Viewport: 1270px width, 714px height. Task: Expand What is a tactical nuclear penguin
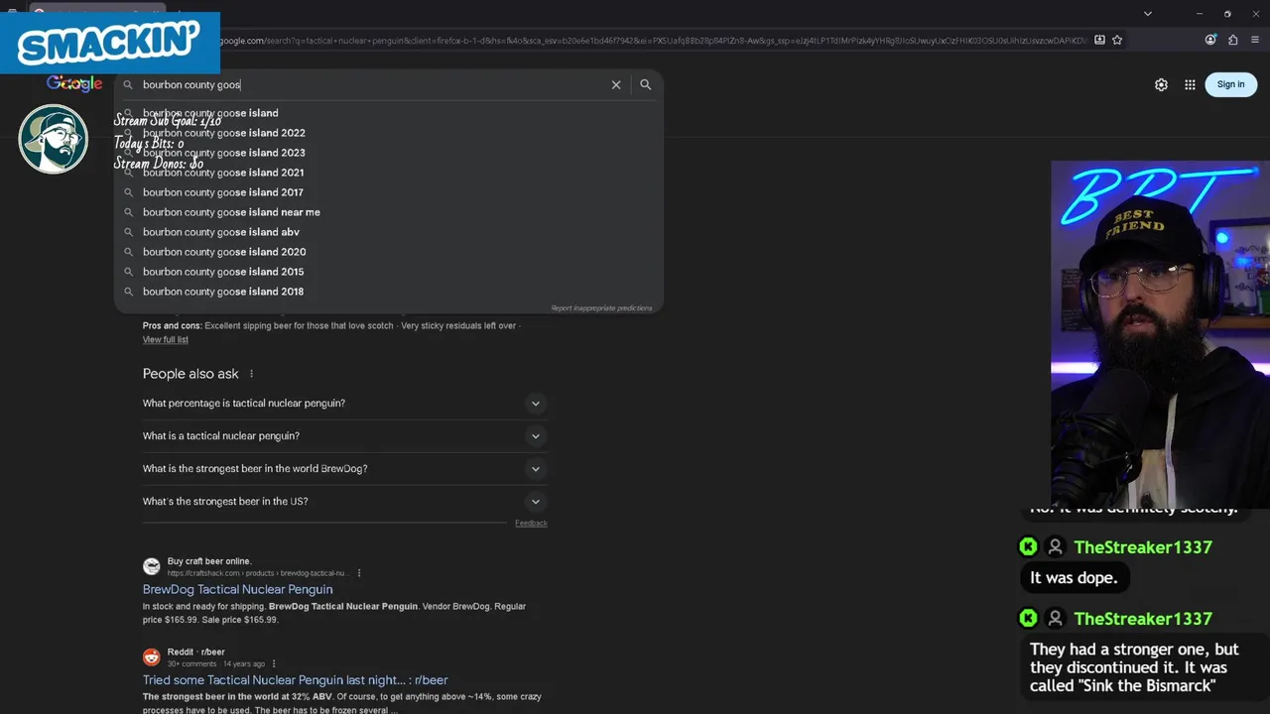(x=344, y=436)
